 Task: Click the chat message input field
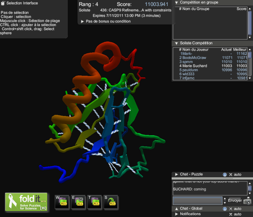click(198, 201)
